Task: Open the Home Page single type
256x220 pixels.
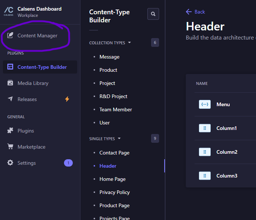Action: 112,179
